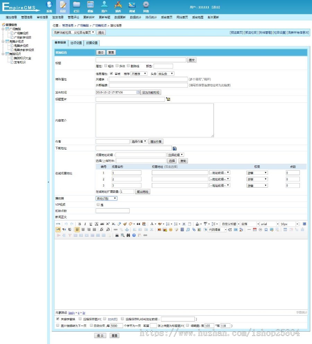Click the save disk icon beside 下载地址

coord(174,148)
